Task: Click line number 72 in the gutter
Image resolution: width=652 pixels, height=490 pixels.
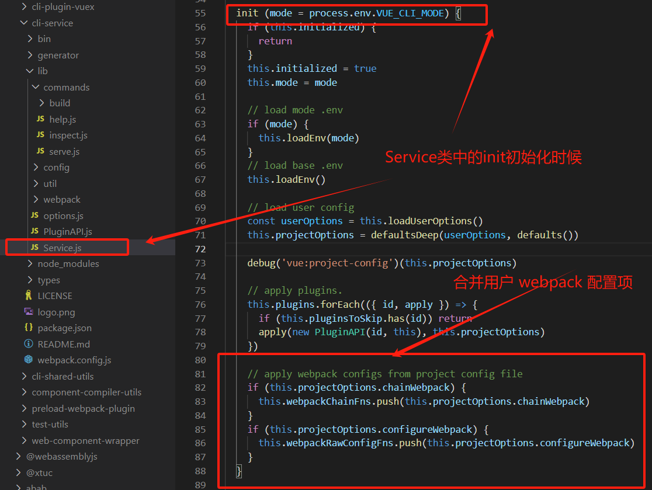Action: (200, 249)
